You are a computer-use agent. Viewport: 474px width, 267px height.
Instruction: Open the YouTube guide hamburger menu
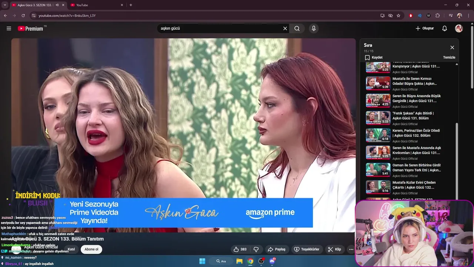(9, 28)
